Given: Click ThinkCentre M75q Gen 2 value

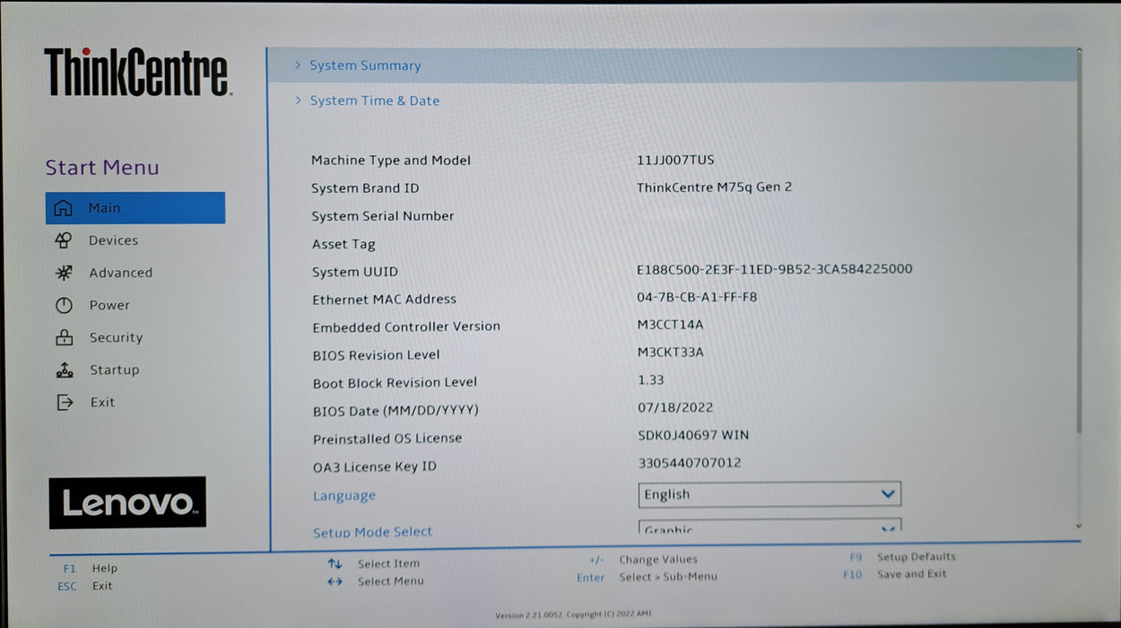Looking at the screenshot, I should [714, 188].
